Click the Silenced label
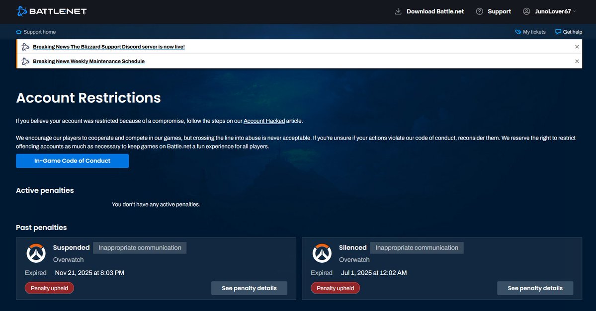 [x=353, y=247]
